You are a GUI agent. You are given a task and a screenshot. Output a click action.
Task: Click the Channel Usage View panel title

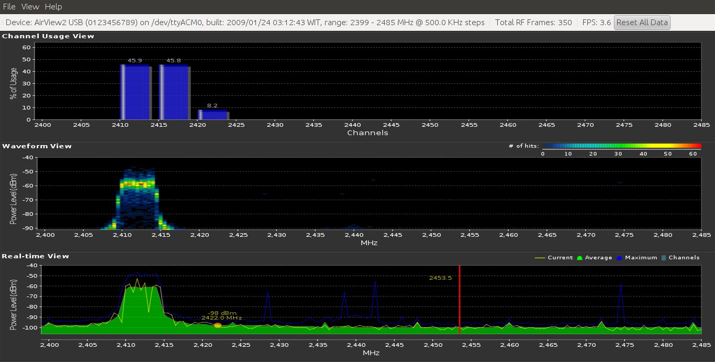(x=48, y=36)
